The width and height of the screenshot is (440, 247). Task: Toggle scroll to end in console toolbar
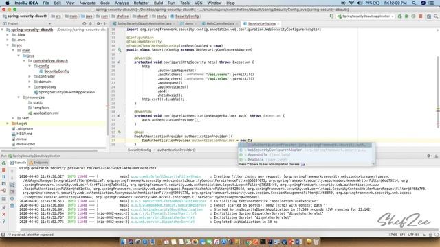click(x=12, y=192)
